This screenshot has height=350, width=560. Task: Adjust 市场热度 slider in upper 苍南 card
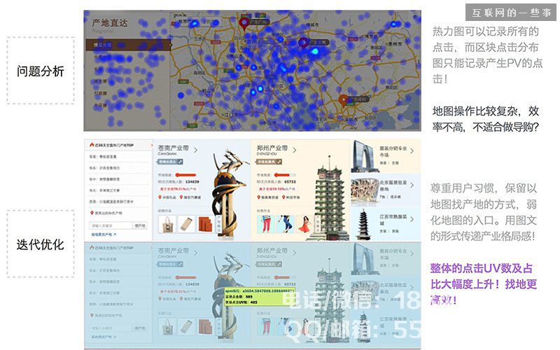point(185,175)
